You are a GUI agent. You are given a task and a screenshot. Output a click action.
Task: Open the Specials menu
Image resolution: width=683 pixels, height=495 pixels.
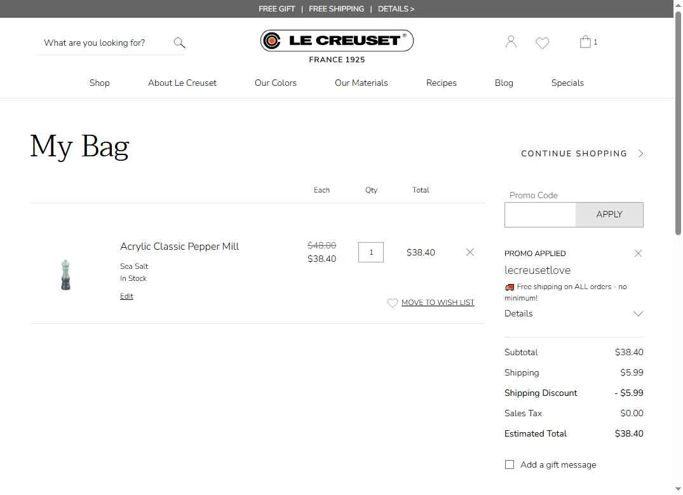point(567,83)
